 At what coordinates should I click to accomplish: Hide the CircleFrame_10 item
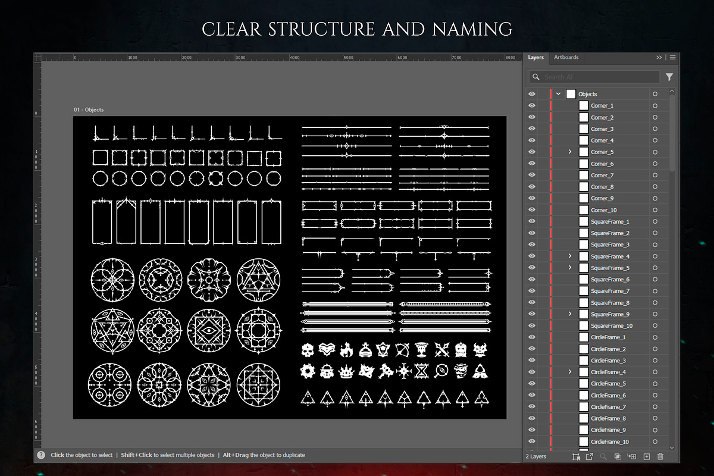(x=532, y=441)
